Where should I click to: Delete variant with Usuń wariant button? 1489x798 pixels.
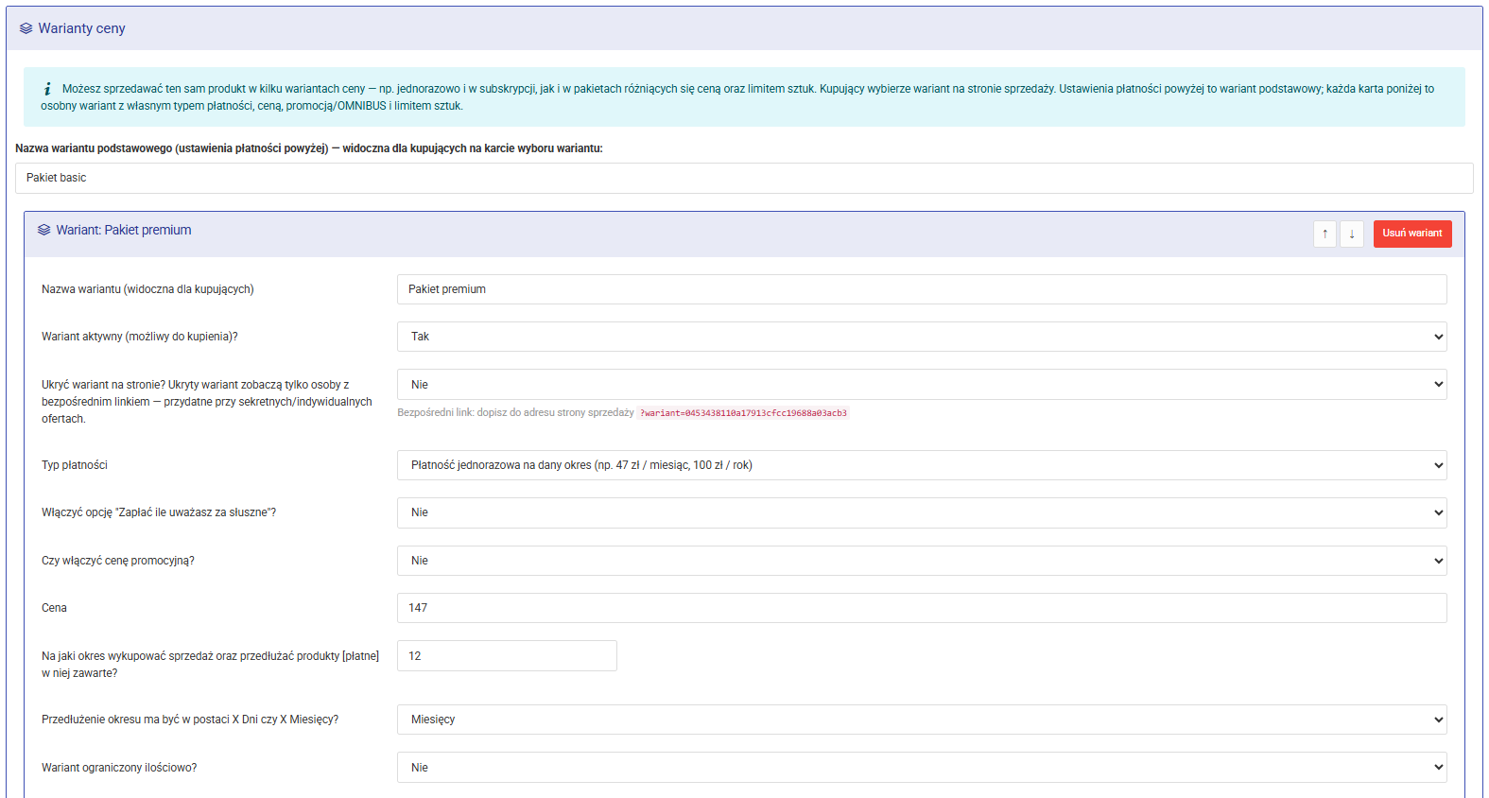tap(1412, 234)
